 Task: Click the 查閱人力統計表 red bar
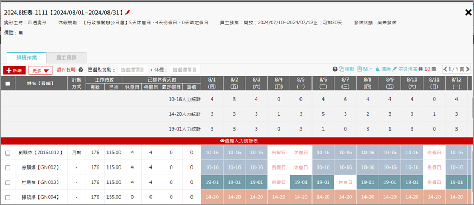coord(237,141)
